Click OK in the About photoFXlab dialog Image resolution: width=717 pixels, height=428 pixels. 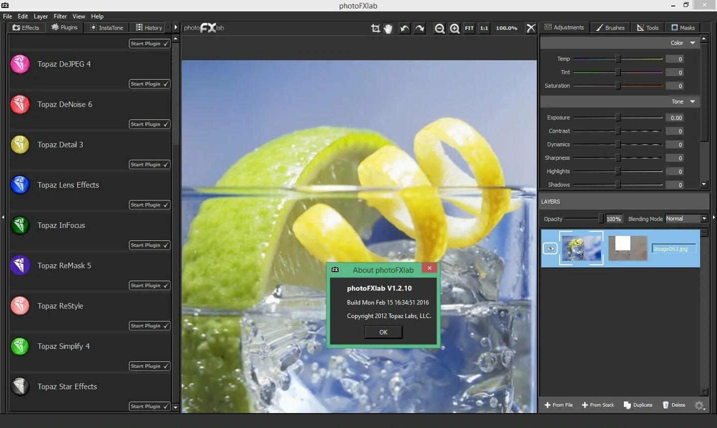click(383, 332)
